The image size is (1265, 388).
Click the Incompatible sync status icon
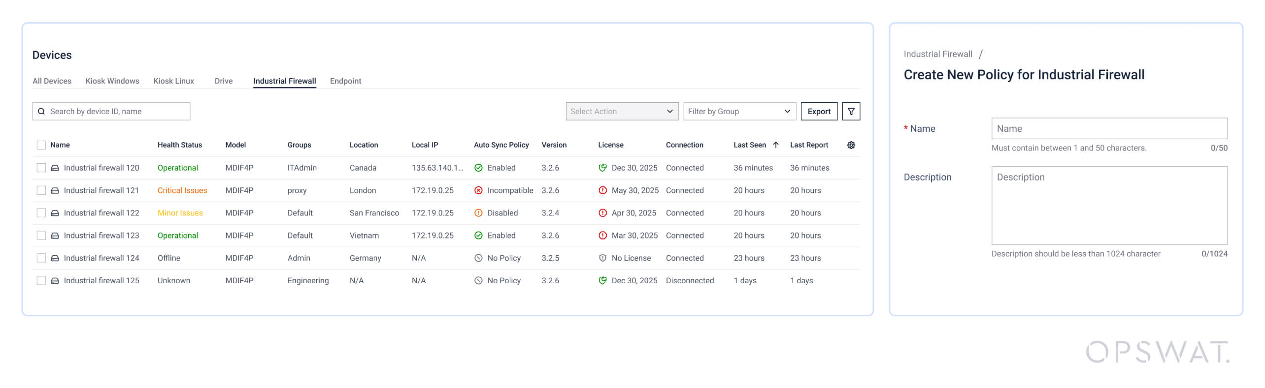point(478,190)
